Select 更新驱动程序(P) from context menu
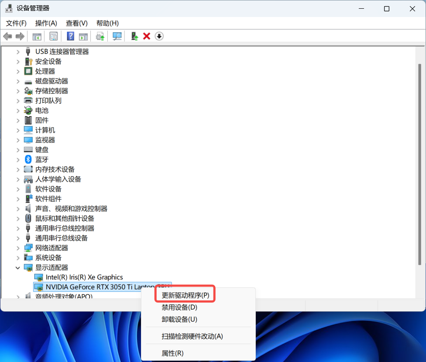426x362 pixels. coord(186,295)
